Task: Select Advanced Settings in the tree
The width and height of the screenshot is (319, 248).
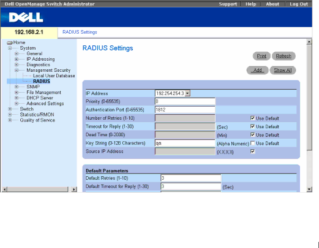Action: pyautogui.click(x=45, y=103)
